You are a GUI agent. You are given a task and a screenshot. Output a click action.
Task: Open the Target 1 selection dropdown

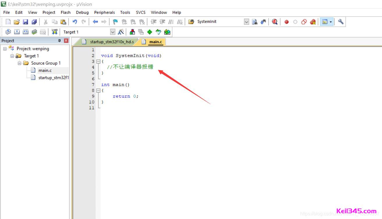113,32
